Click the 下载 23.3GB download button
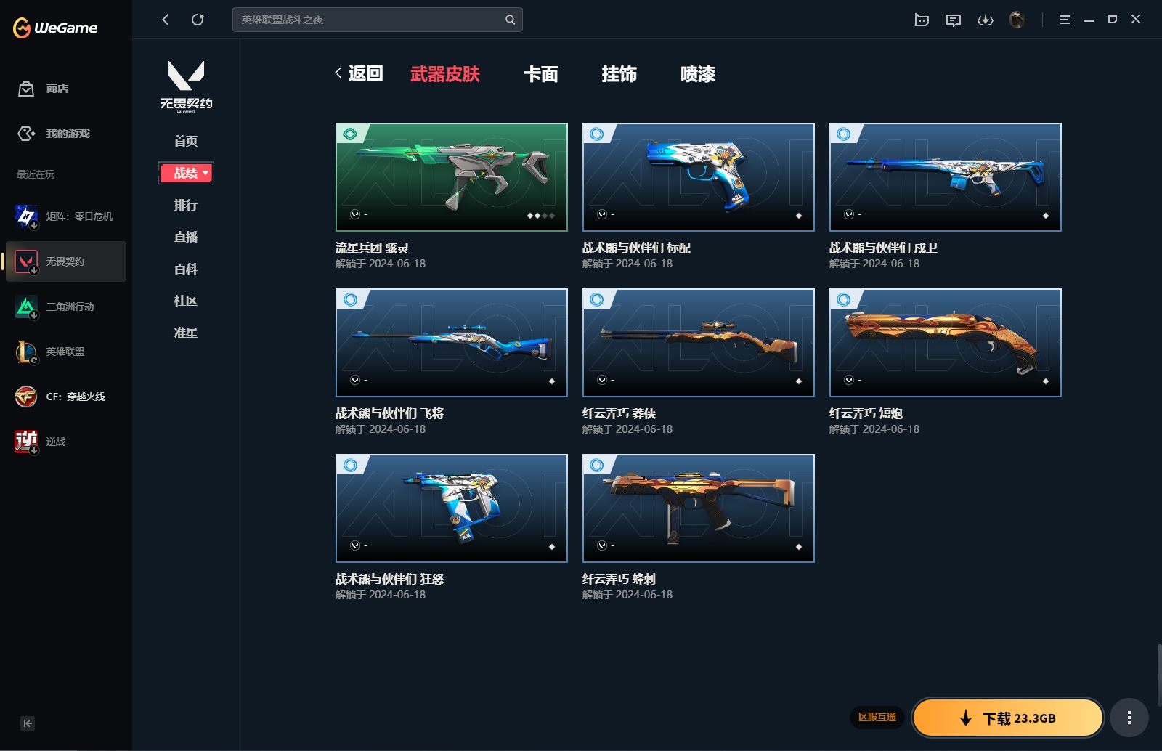The image size is (1162, 751). pyautogui.click(x=1008, y=718)
